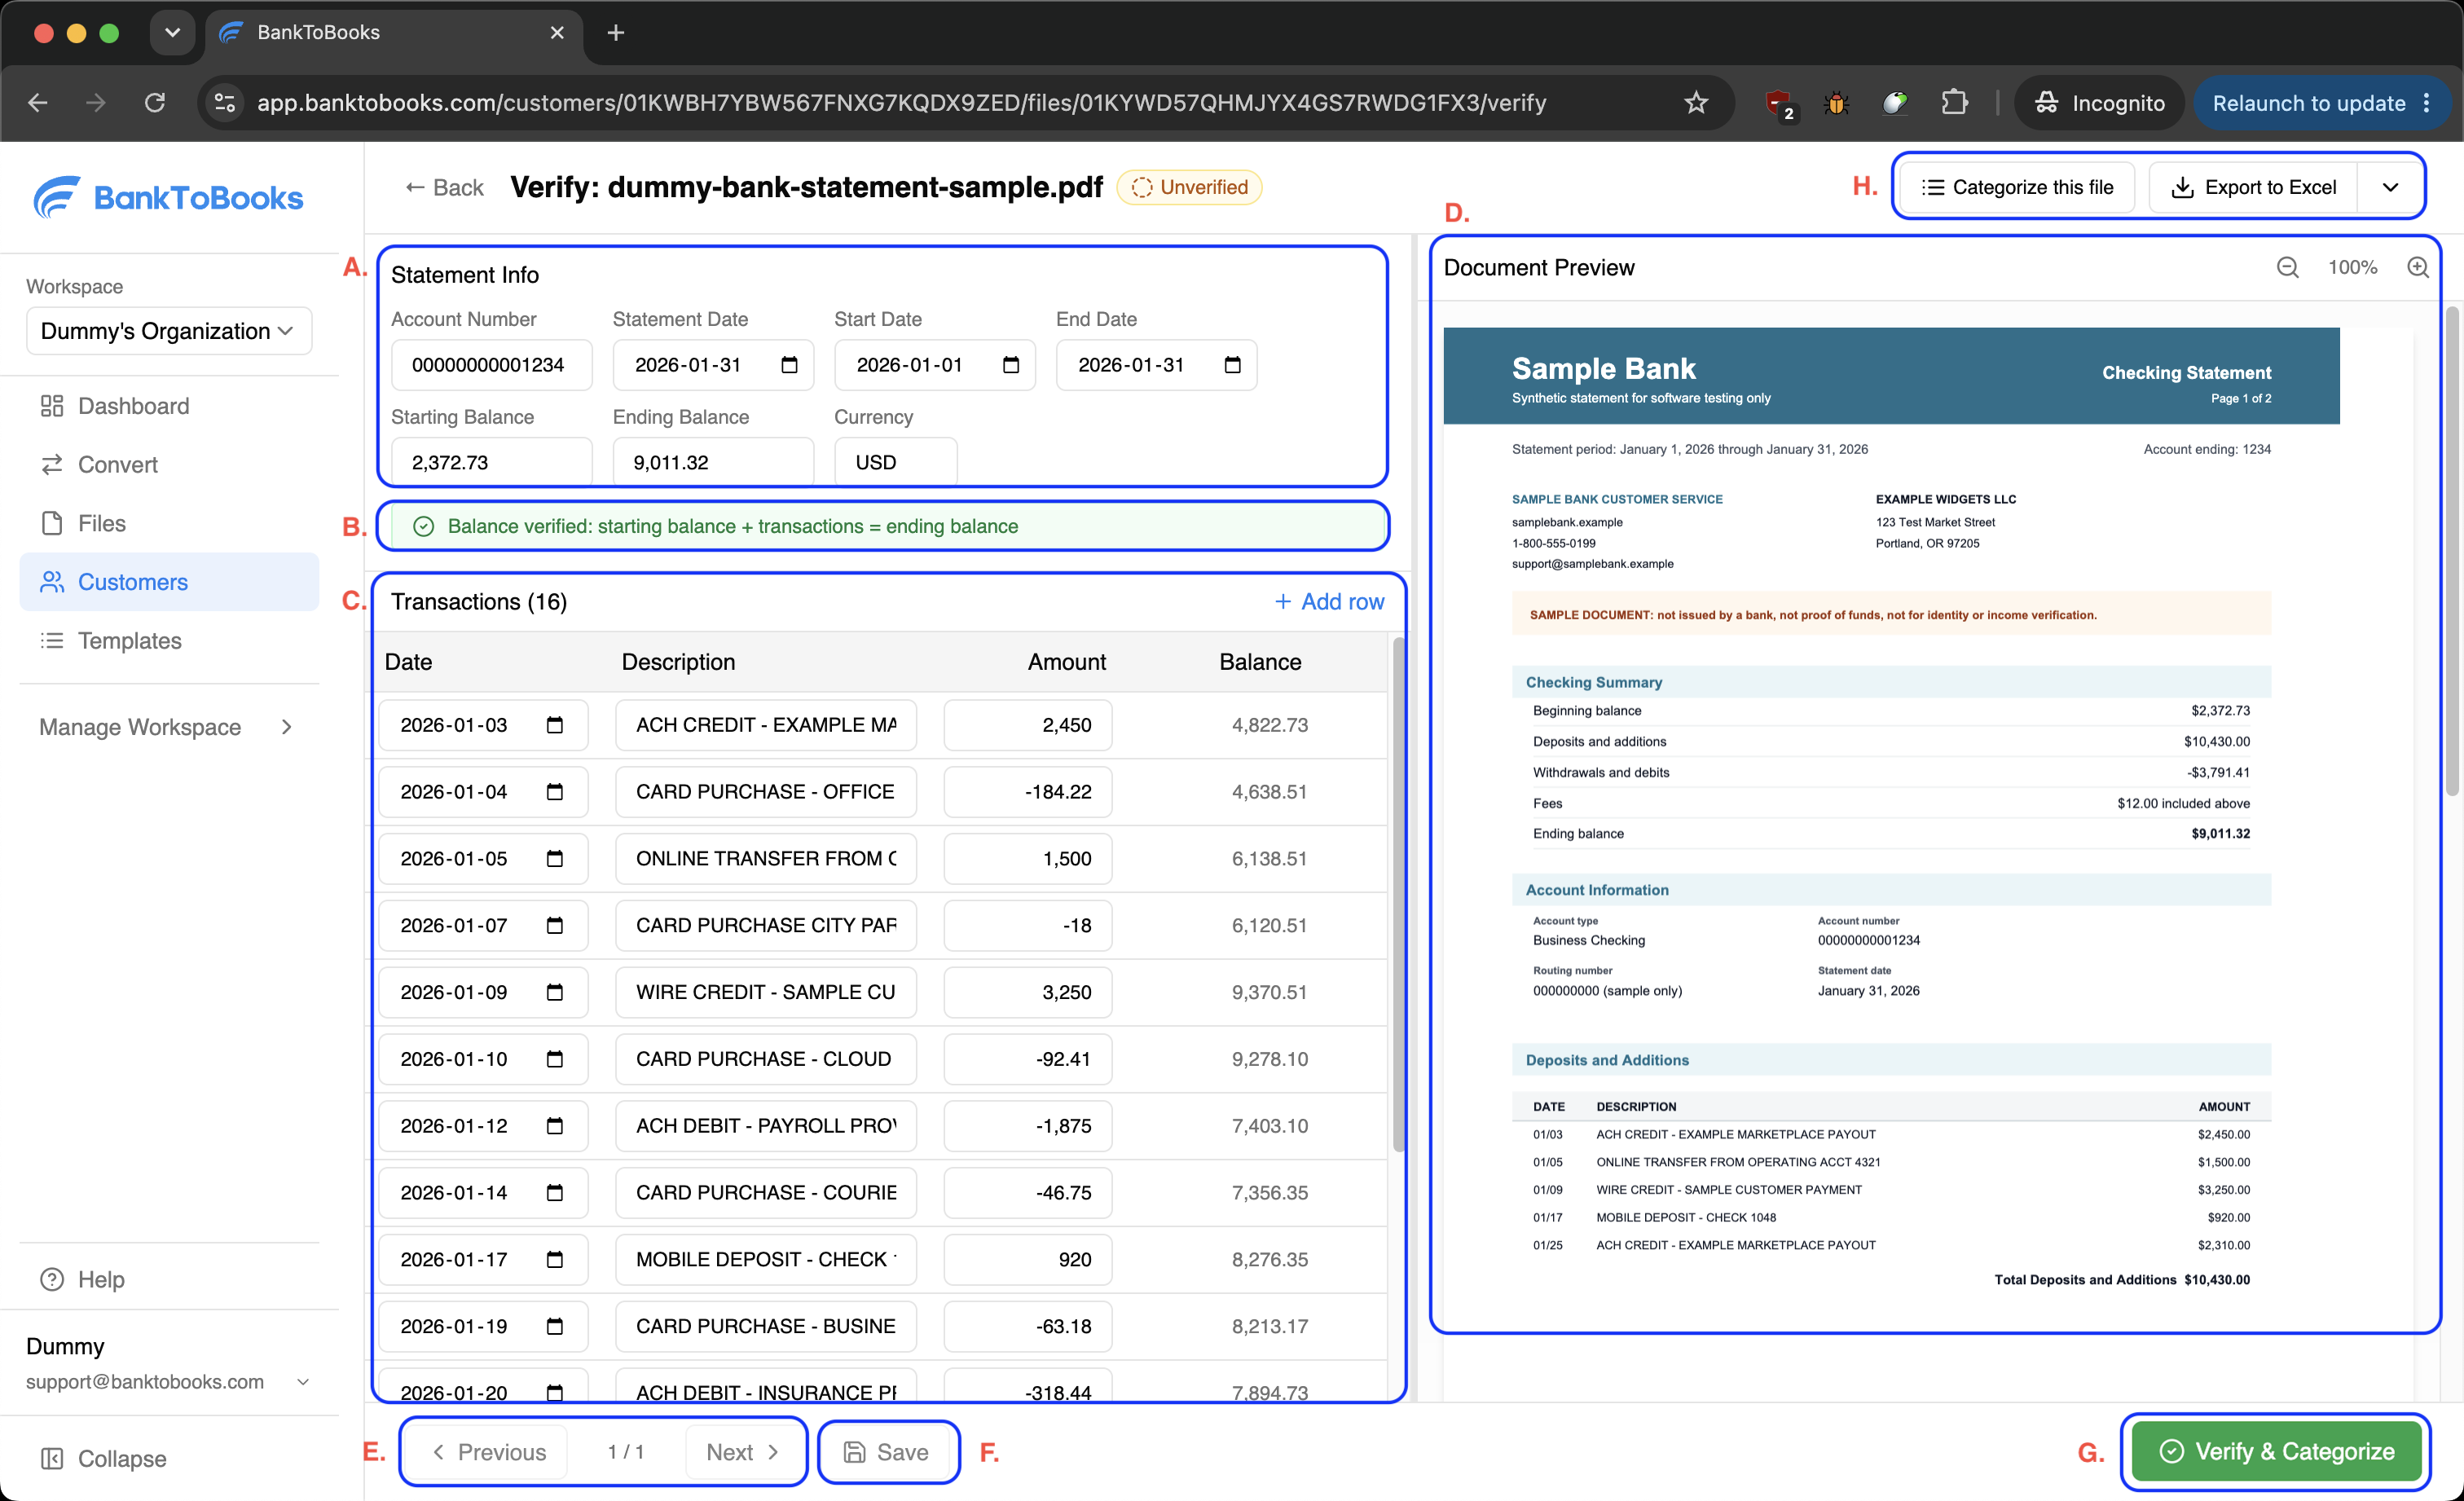The width and height of the screenshot is (2464, 1501).
Task: Edit WIRE CREDIT - SAMPLE description field
Action: point(766,993)
